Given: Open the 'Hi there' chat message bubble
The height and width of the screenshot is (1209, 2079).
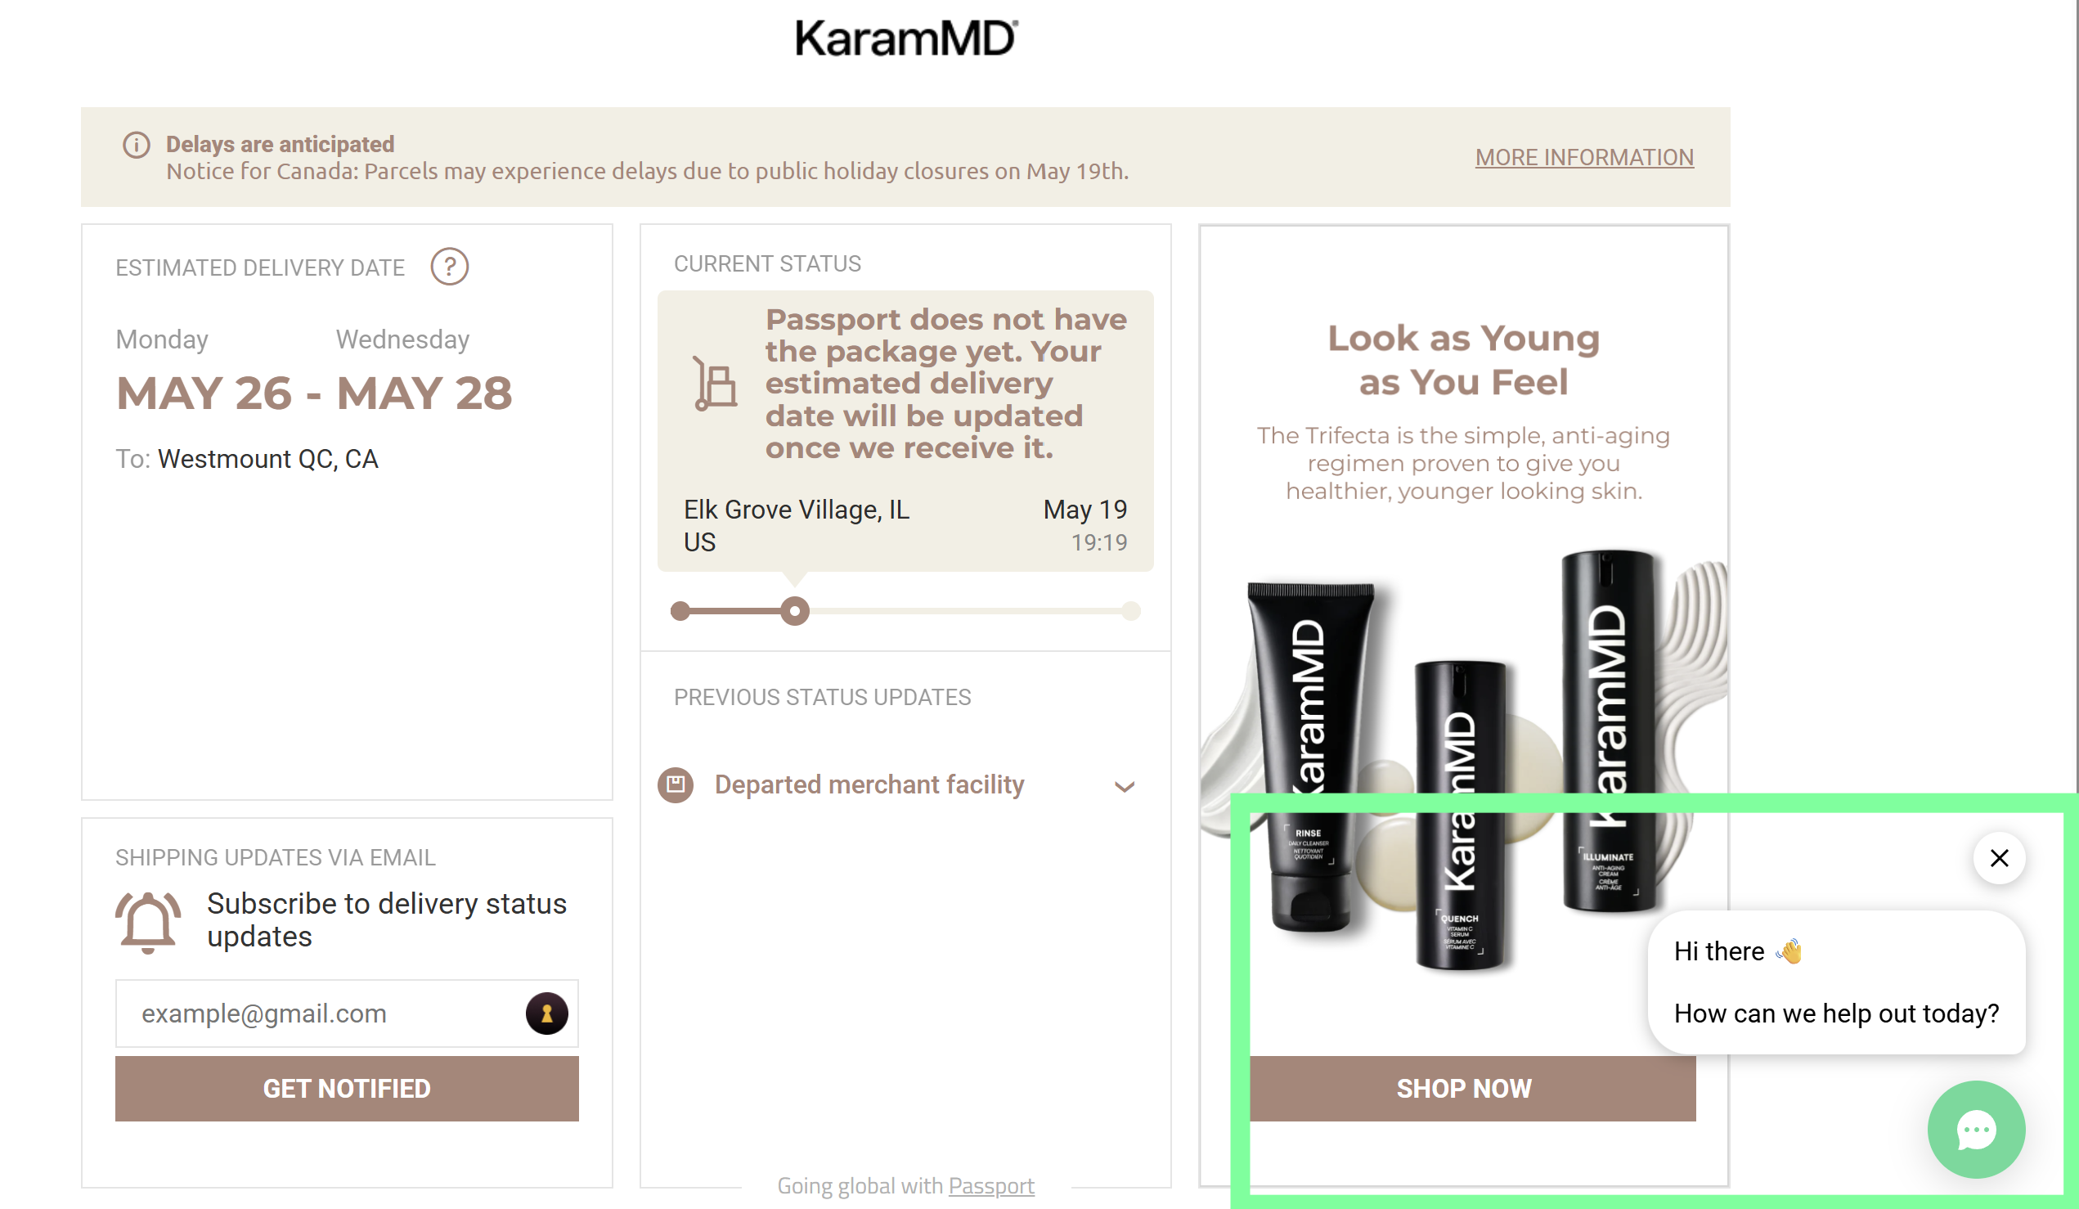Looking at the screenshot, I should (1836, 982).
